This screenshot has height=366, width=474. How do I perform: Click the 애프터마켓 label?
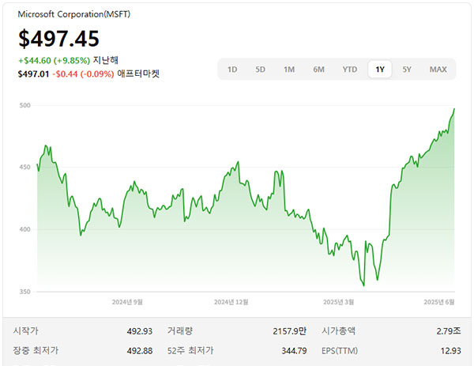tap(138, 74)
